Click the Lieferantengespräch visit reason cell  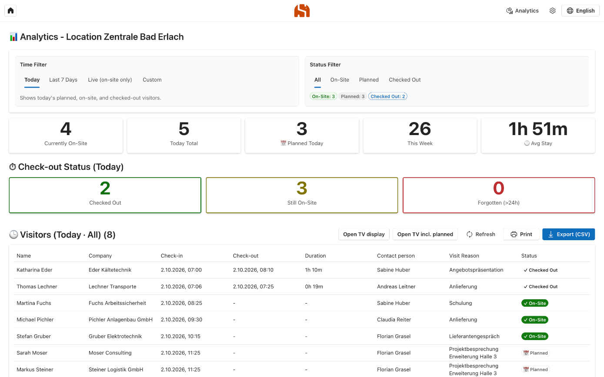[474, 336]
